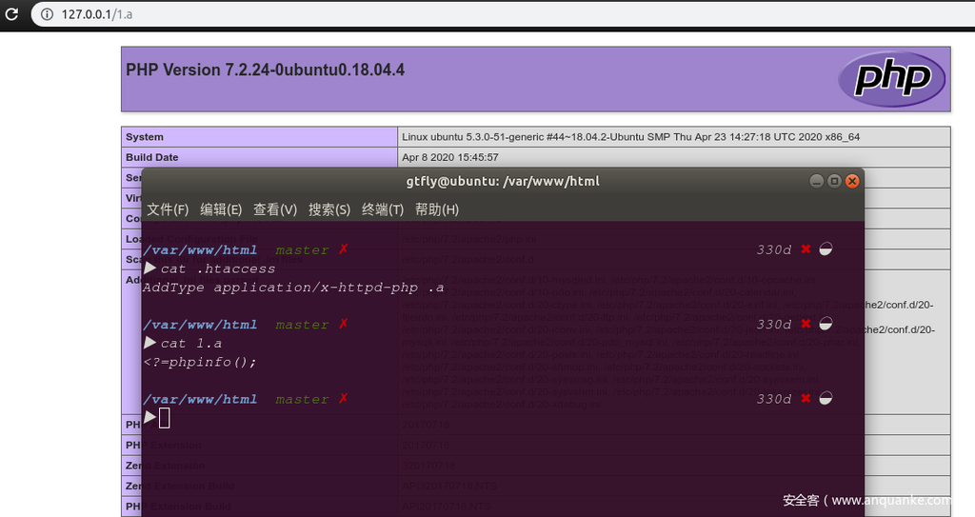
Task: Close the gtfly@ubuntu terminal window
Action: [852, 181]
